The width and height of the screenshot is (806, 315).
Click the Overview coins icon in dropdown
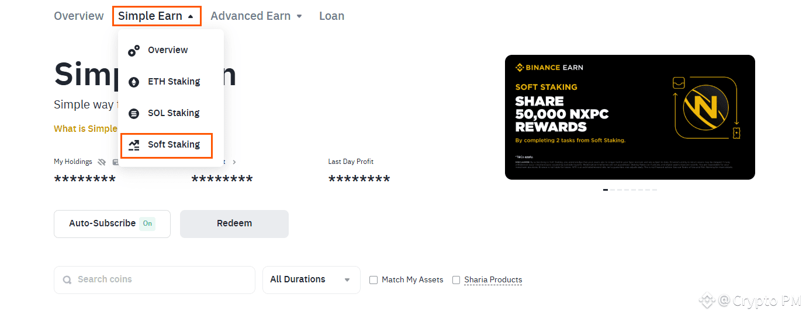pyautogui.click(x=134, y=51)
